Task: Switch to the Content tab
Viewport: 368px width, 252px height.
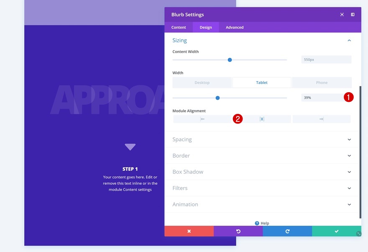Action: (x=179, y=28)
